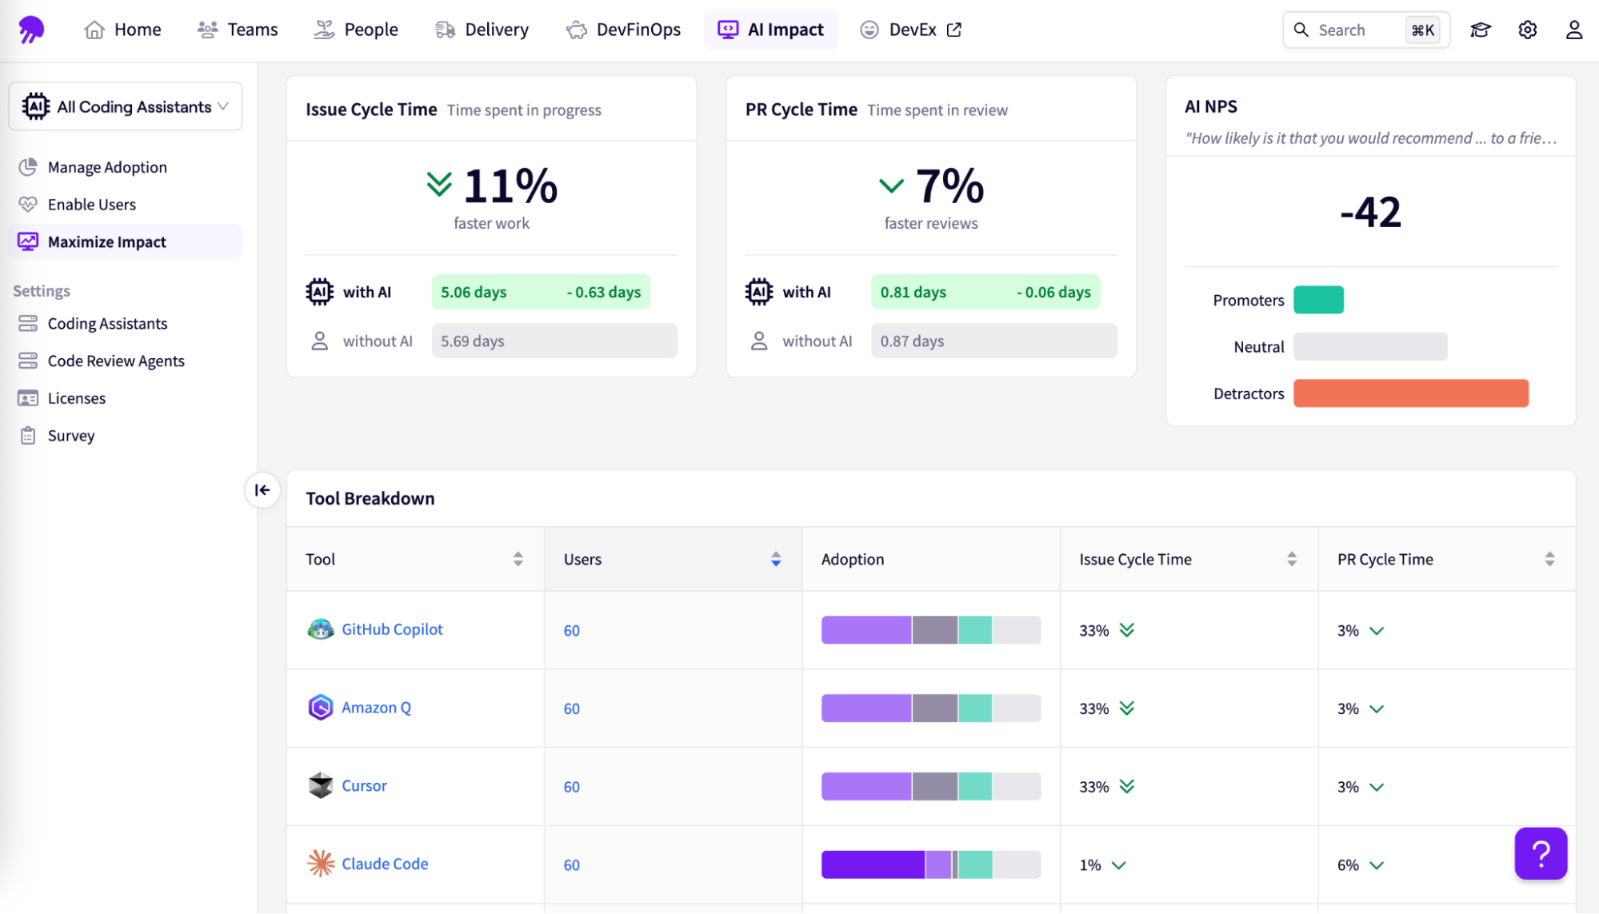Open the graduation cap learning icon
Screen dimensions: 1599x914
1479,30
